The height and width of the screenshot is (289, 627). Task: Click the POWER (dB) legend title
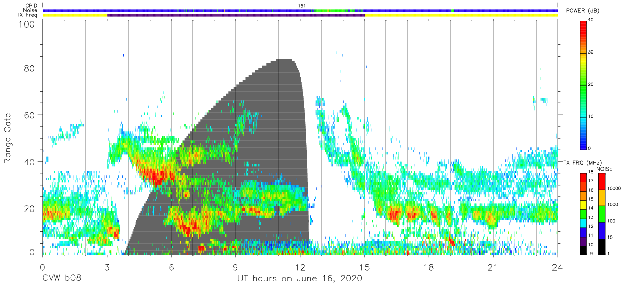point(583,11)
